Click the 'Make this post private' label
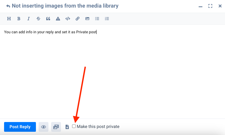Screen dimensions: 225x135 tap(98, 127)
